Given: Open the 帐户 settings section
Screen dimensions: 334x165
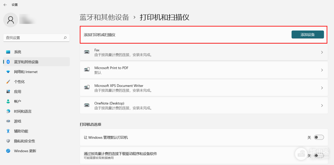Looking at the screenshot, I should (x=36, y=102).
